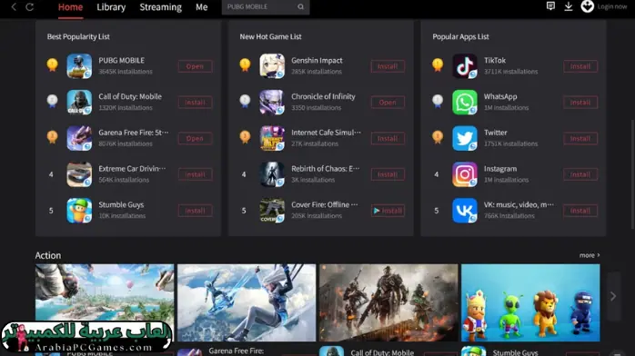Open the downloads icon in top bar
The width and height of the screenshot is (635, 356).
(x=569, y=6)
